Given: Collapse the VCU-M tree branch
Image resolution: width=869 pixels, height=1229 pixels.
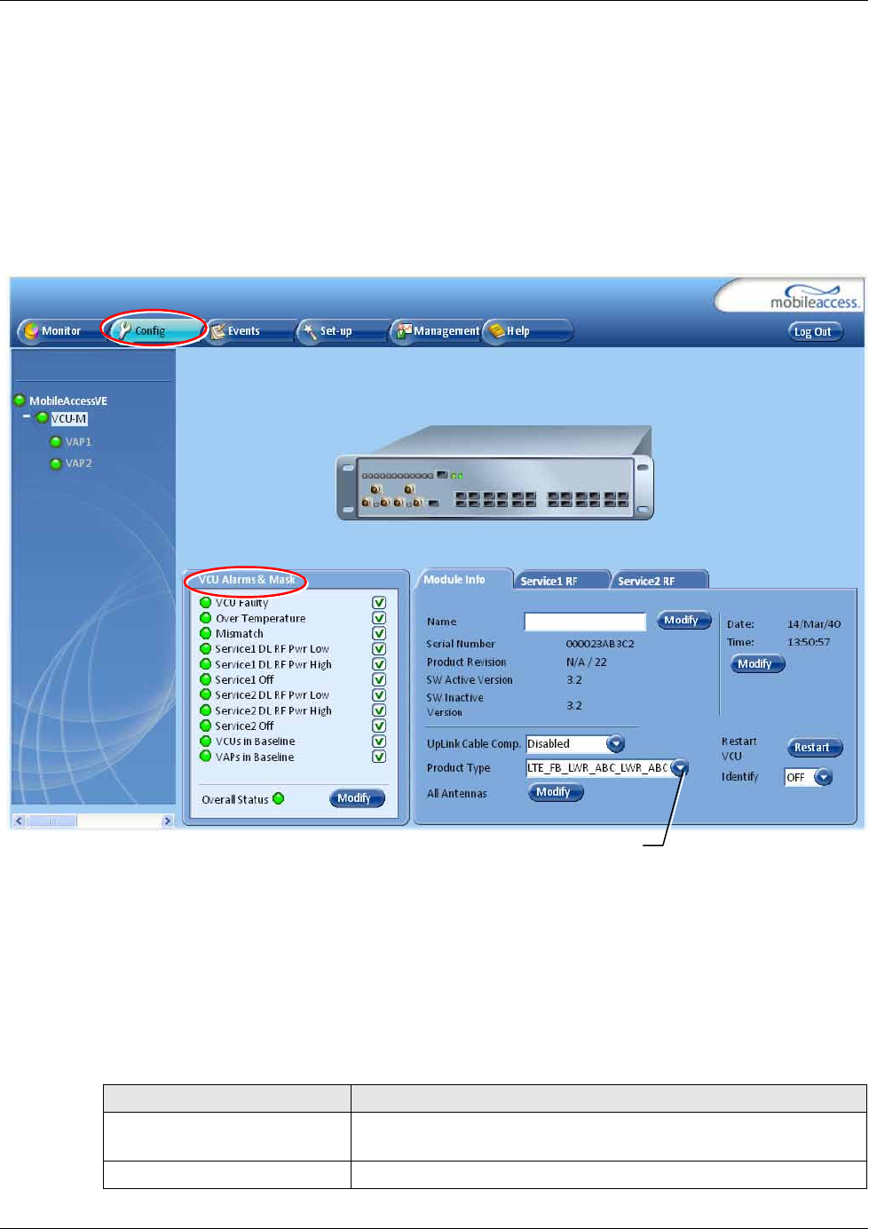Looking at the screenshot, I should 27,416.
